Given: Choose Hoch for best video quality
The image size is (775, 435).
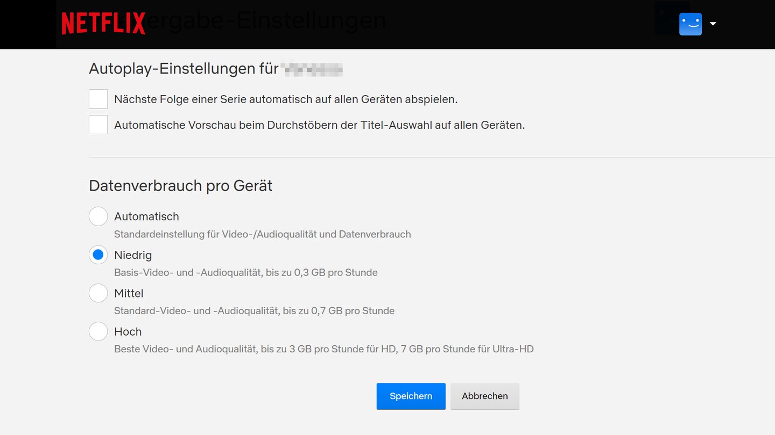Looking at the screenshot, I should pyautogui.click(x=98, y=331).
